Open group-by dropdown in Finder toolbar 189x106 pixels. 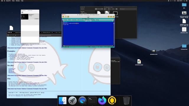coord(105,9)
